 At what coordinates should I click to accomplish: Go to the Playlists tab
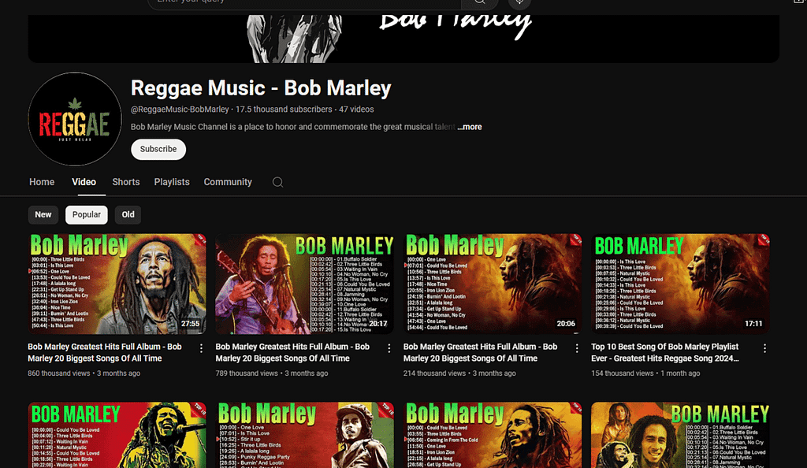[172, 182]
